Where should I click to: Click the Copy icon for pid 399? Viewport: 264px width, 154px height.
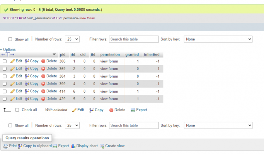27,84
